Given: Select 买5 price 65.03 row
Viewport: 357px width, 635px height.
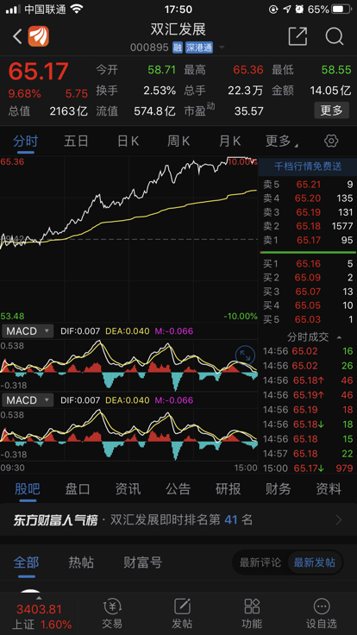Looking at the screenshot, I should [x=308, y=319].
